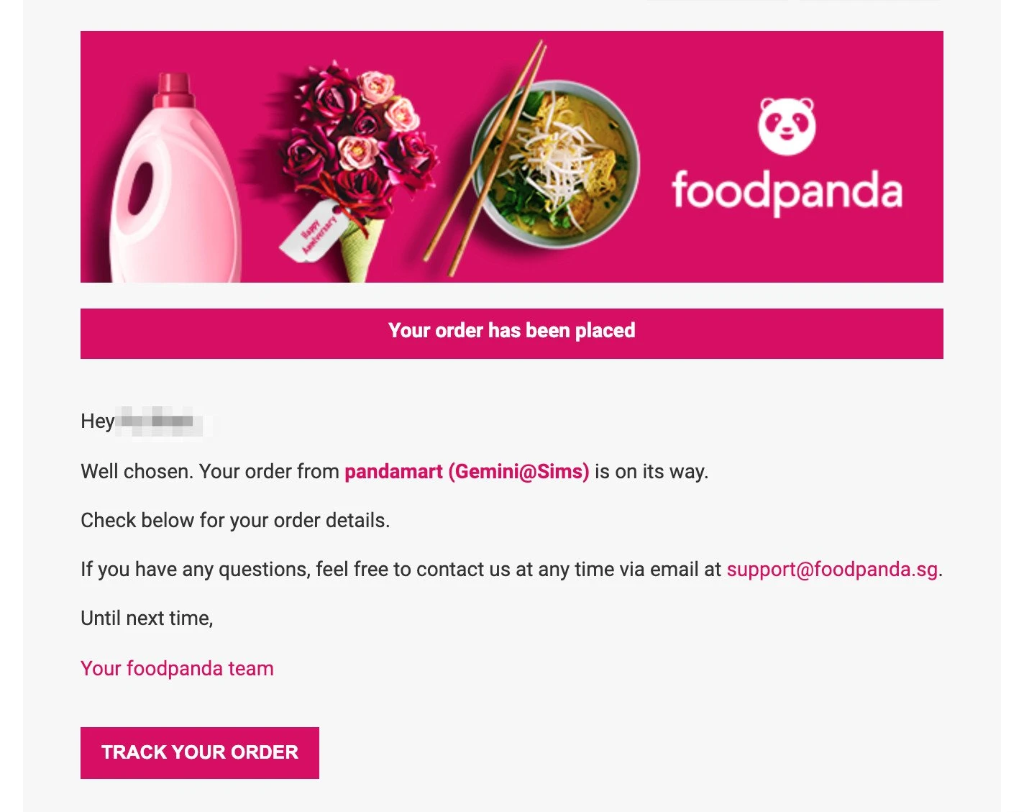Image resolution: width=1024 pixels, height=812 pixels.
Task: Click the blurred recipient name after Hey
Action: point(158,421)
